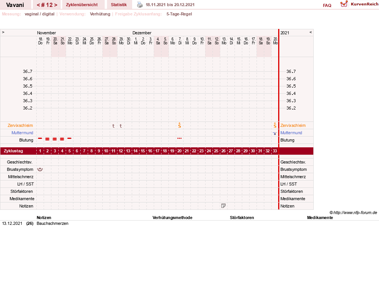This screenshot has height=302, width=379.
Task: Click the Vavani user name tab
Action: 15,5
